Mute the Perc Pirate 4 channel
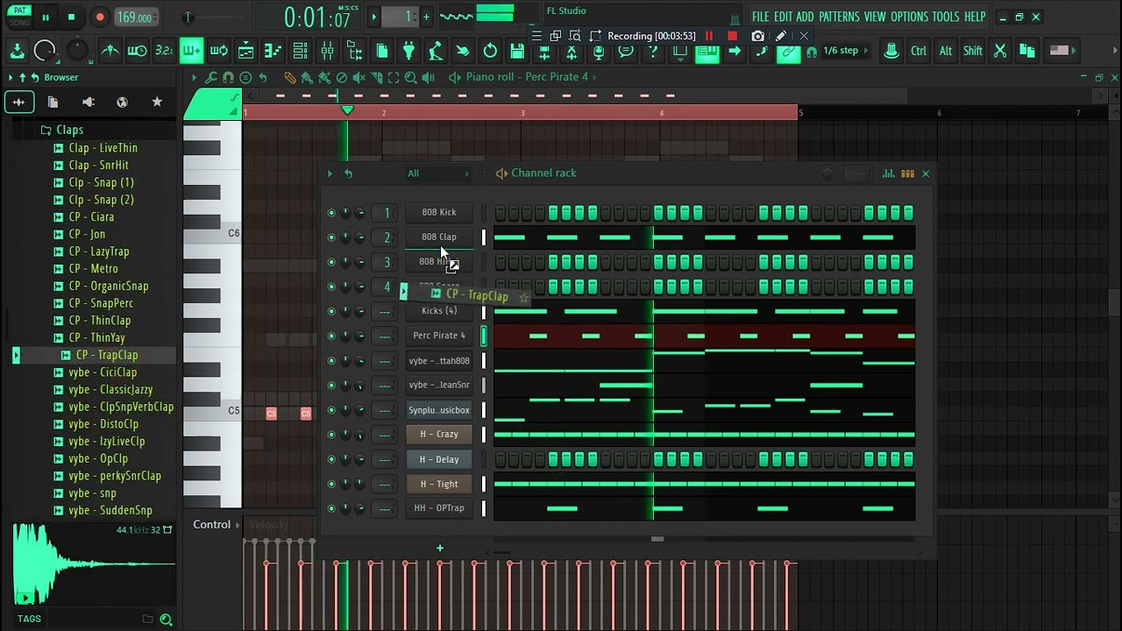Viewport: 1122px width, 631px height. tap(331, 336)
